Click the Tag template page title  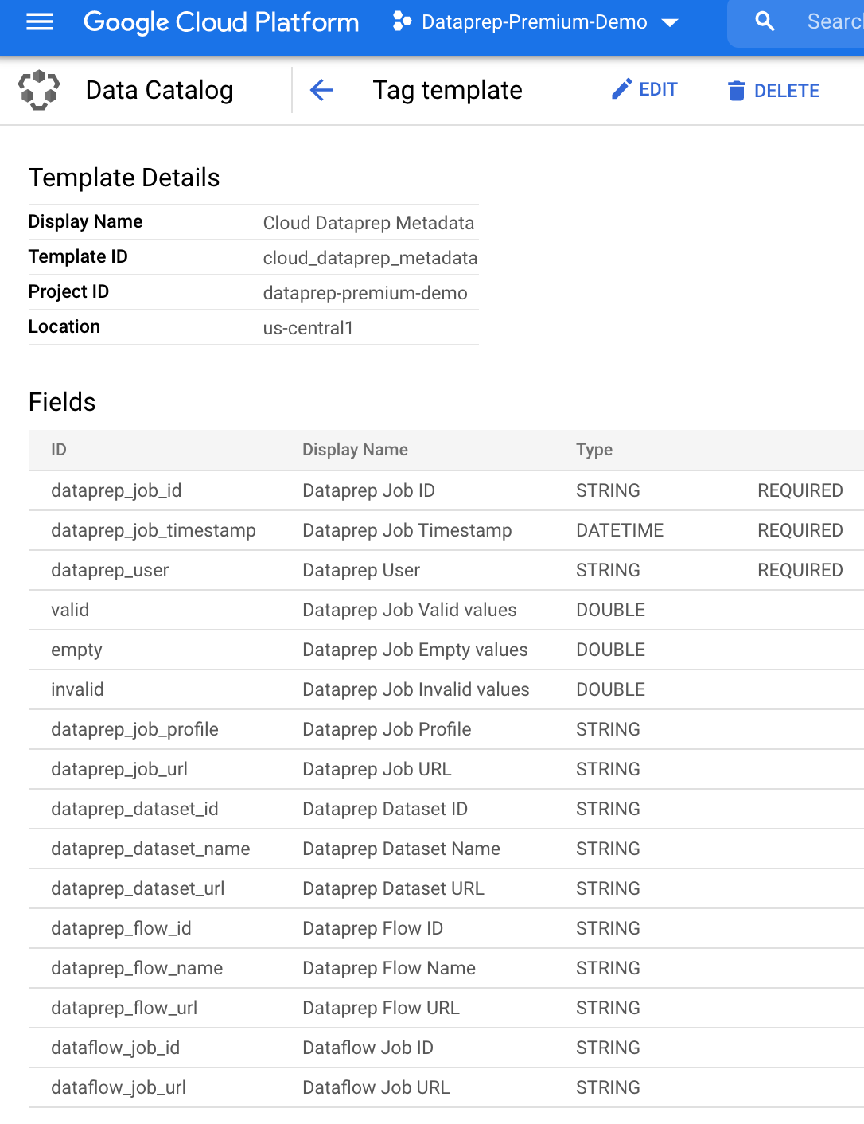[x=448, y=90]
